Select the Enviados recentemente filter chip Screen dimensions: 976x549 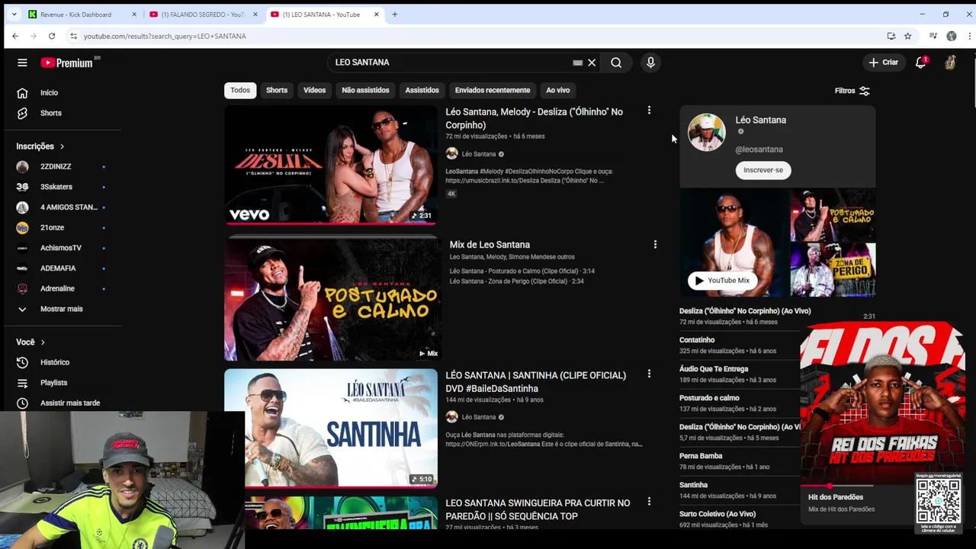click(x=493, y=90)
